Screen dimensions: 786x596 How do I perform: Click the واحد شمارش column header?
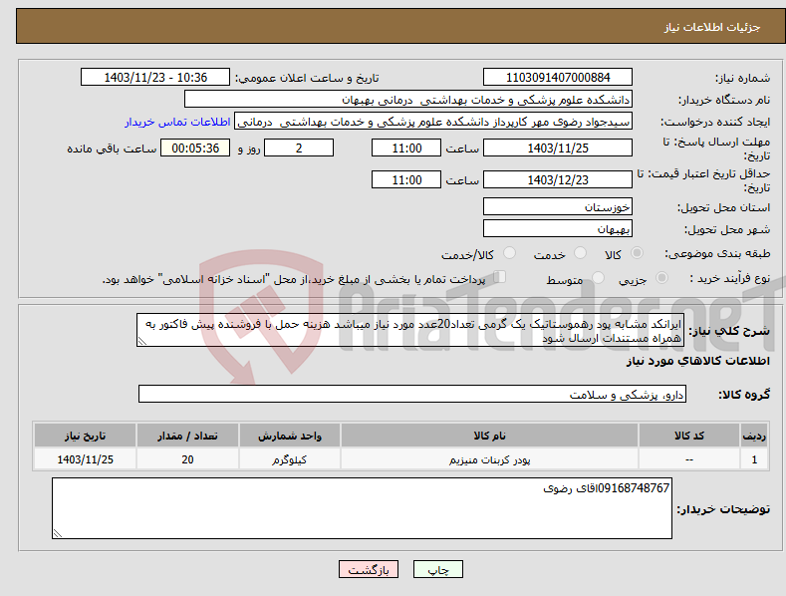290,436
